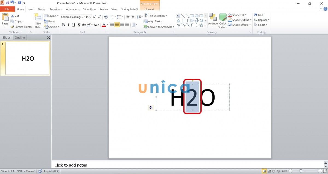Image resolution: width=328 pixels, height=174 pixels.
Task: Open the Shape Fill dropdown
Action: click(238, 15)
